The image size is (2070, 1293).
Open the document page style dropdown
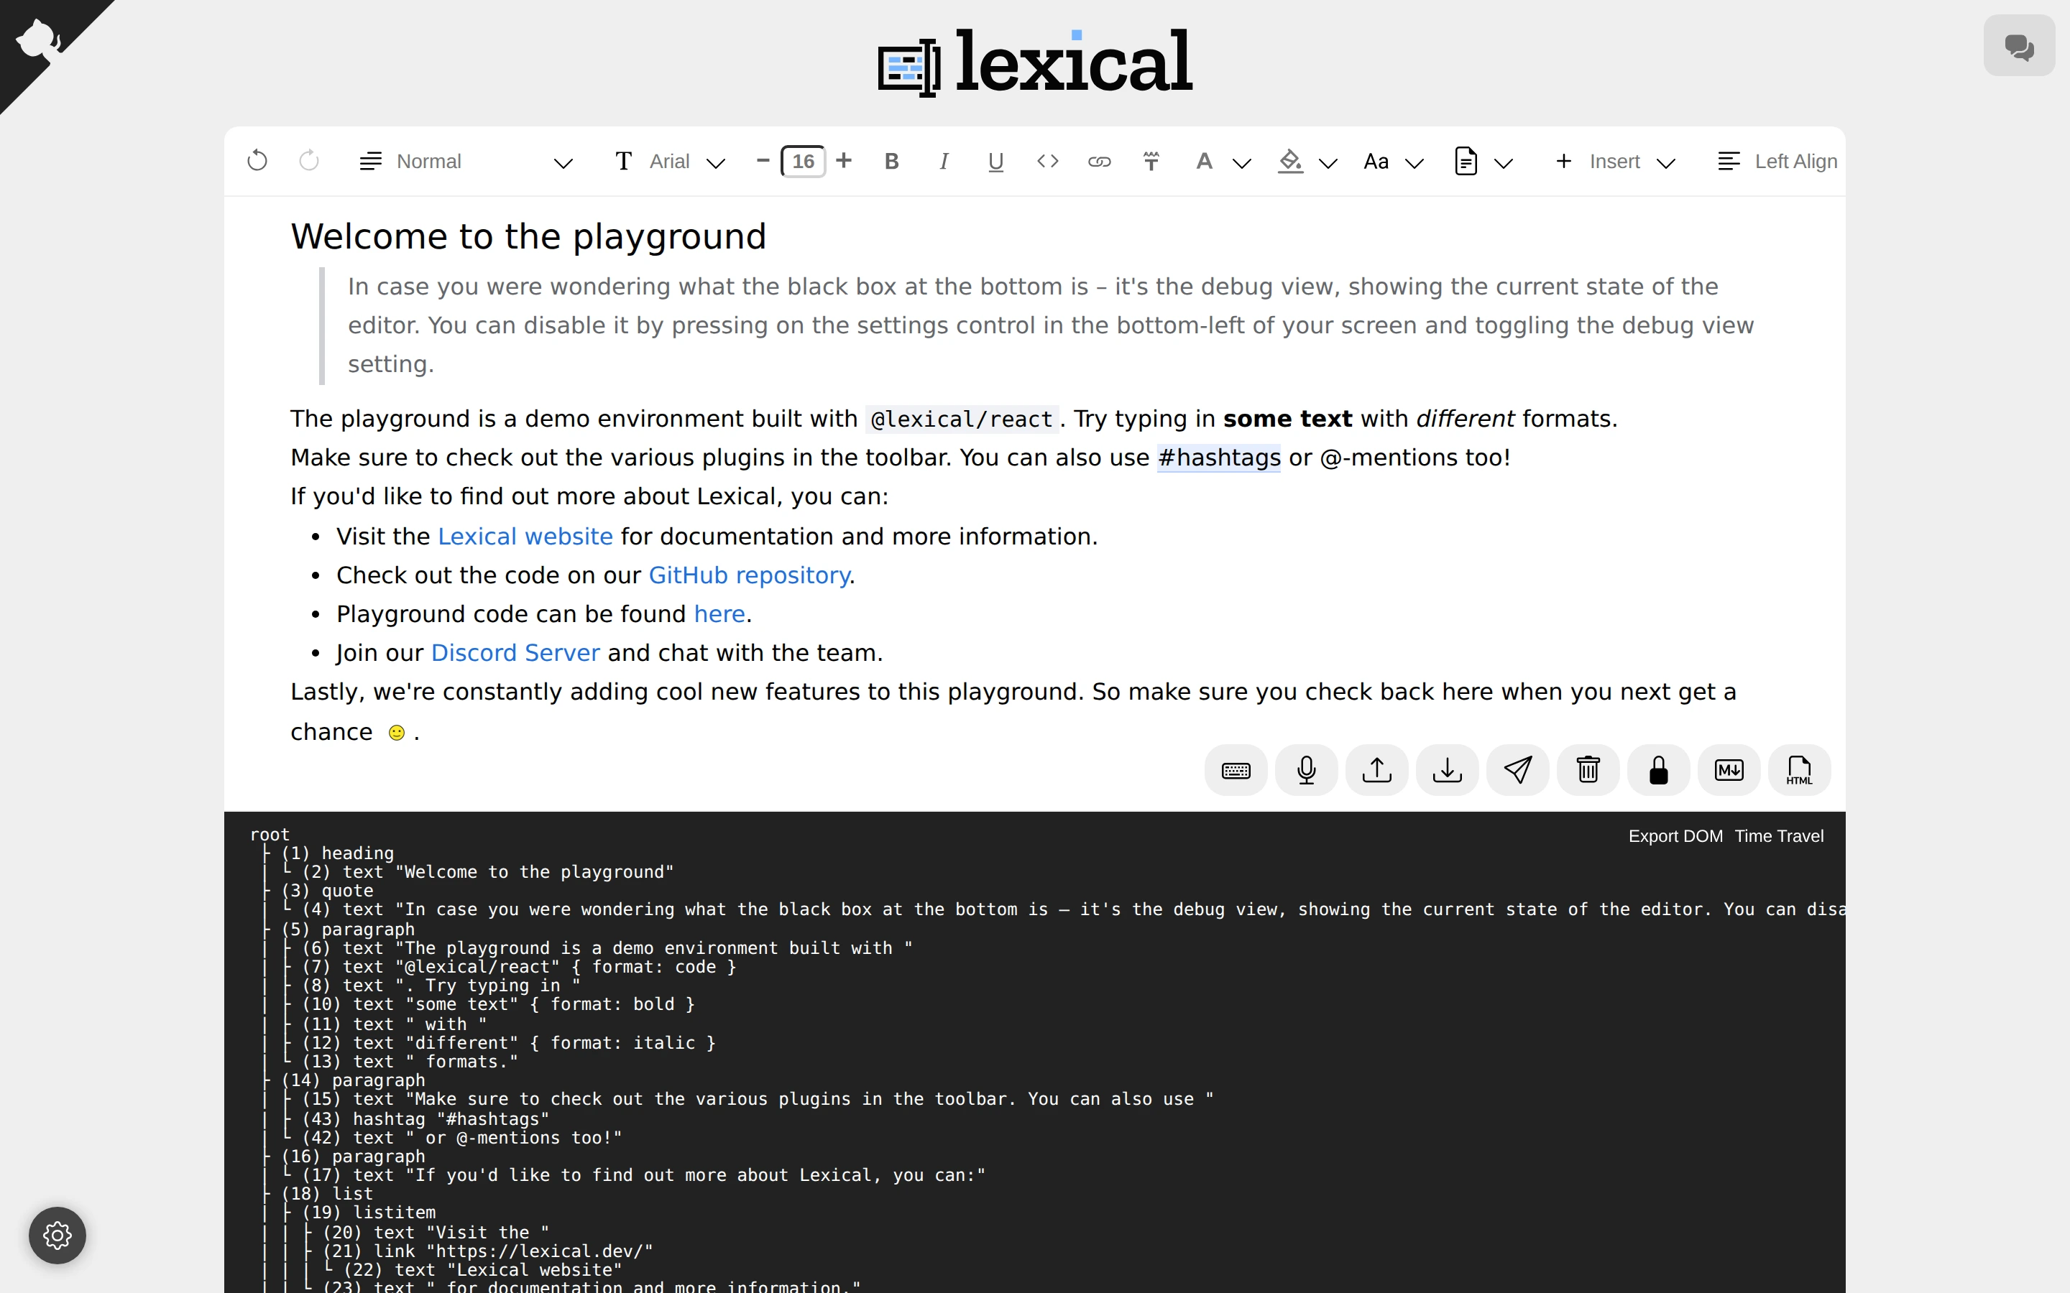click(x=1484, y=161)
